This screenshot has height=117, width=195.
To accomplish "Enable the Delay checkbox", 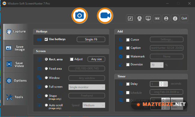I will pos(128,84).
